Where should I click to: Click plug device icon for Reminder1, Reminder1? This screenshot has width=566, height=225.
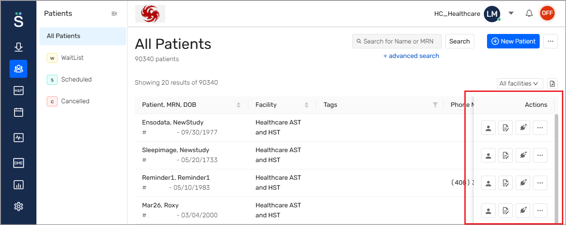tap(523, 183)
